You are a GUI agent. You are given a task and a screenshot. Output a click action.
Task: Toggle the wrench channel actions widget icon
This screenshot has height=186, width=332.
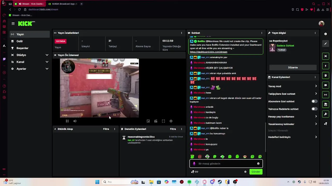[x=326, y=114]
